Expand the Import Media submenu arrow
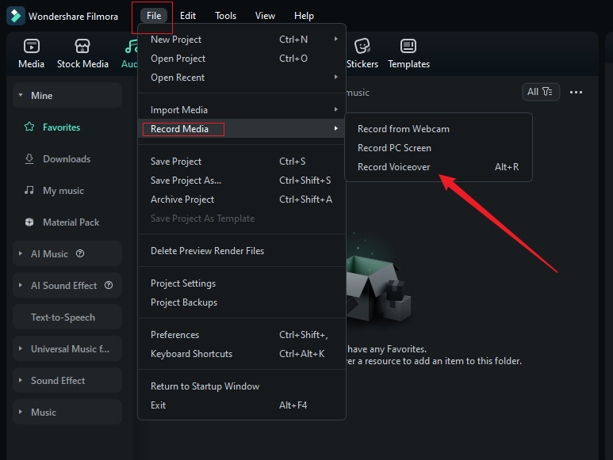613x460 pixels. [x=335, y=109]
